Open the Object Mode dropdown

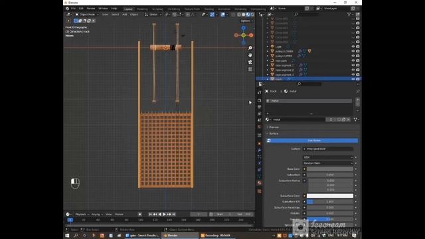[x=87, y=15]
